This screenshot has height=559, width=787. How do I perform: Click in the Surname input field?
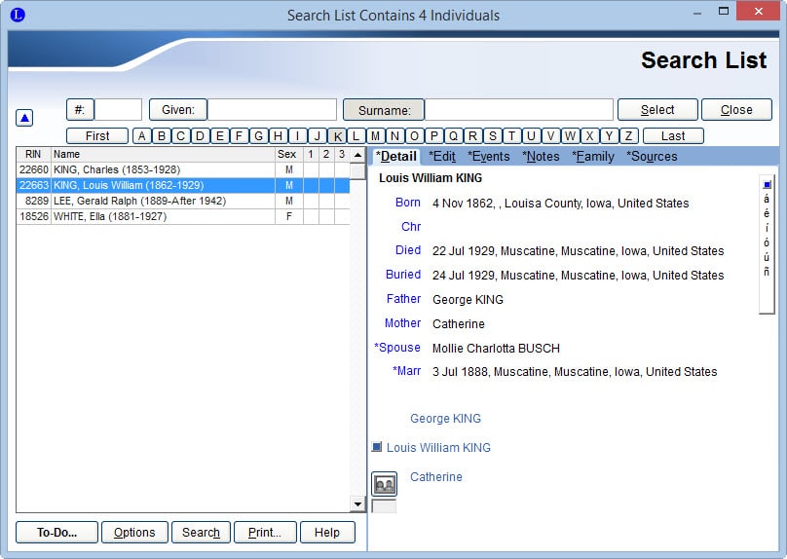(519, 110)
